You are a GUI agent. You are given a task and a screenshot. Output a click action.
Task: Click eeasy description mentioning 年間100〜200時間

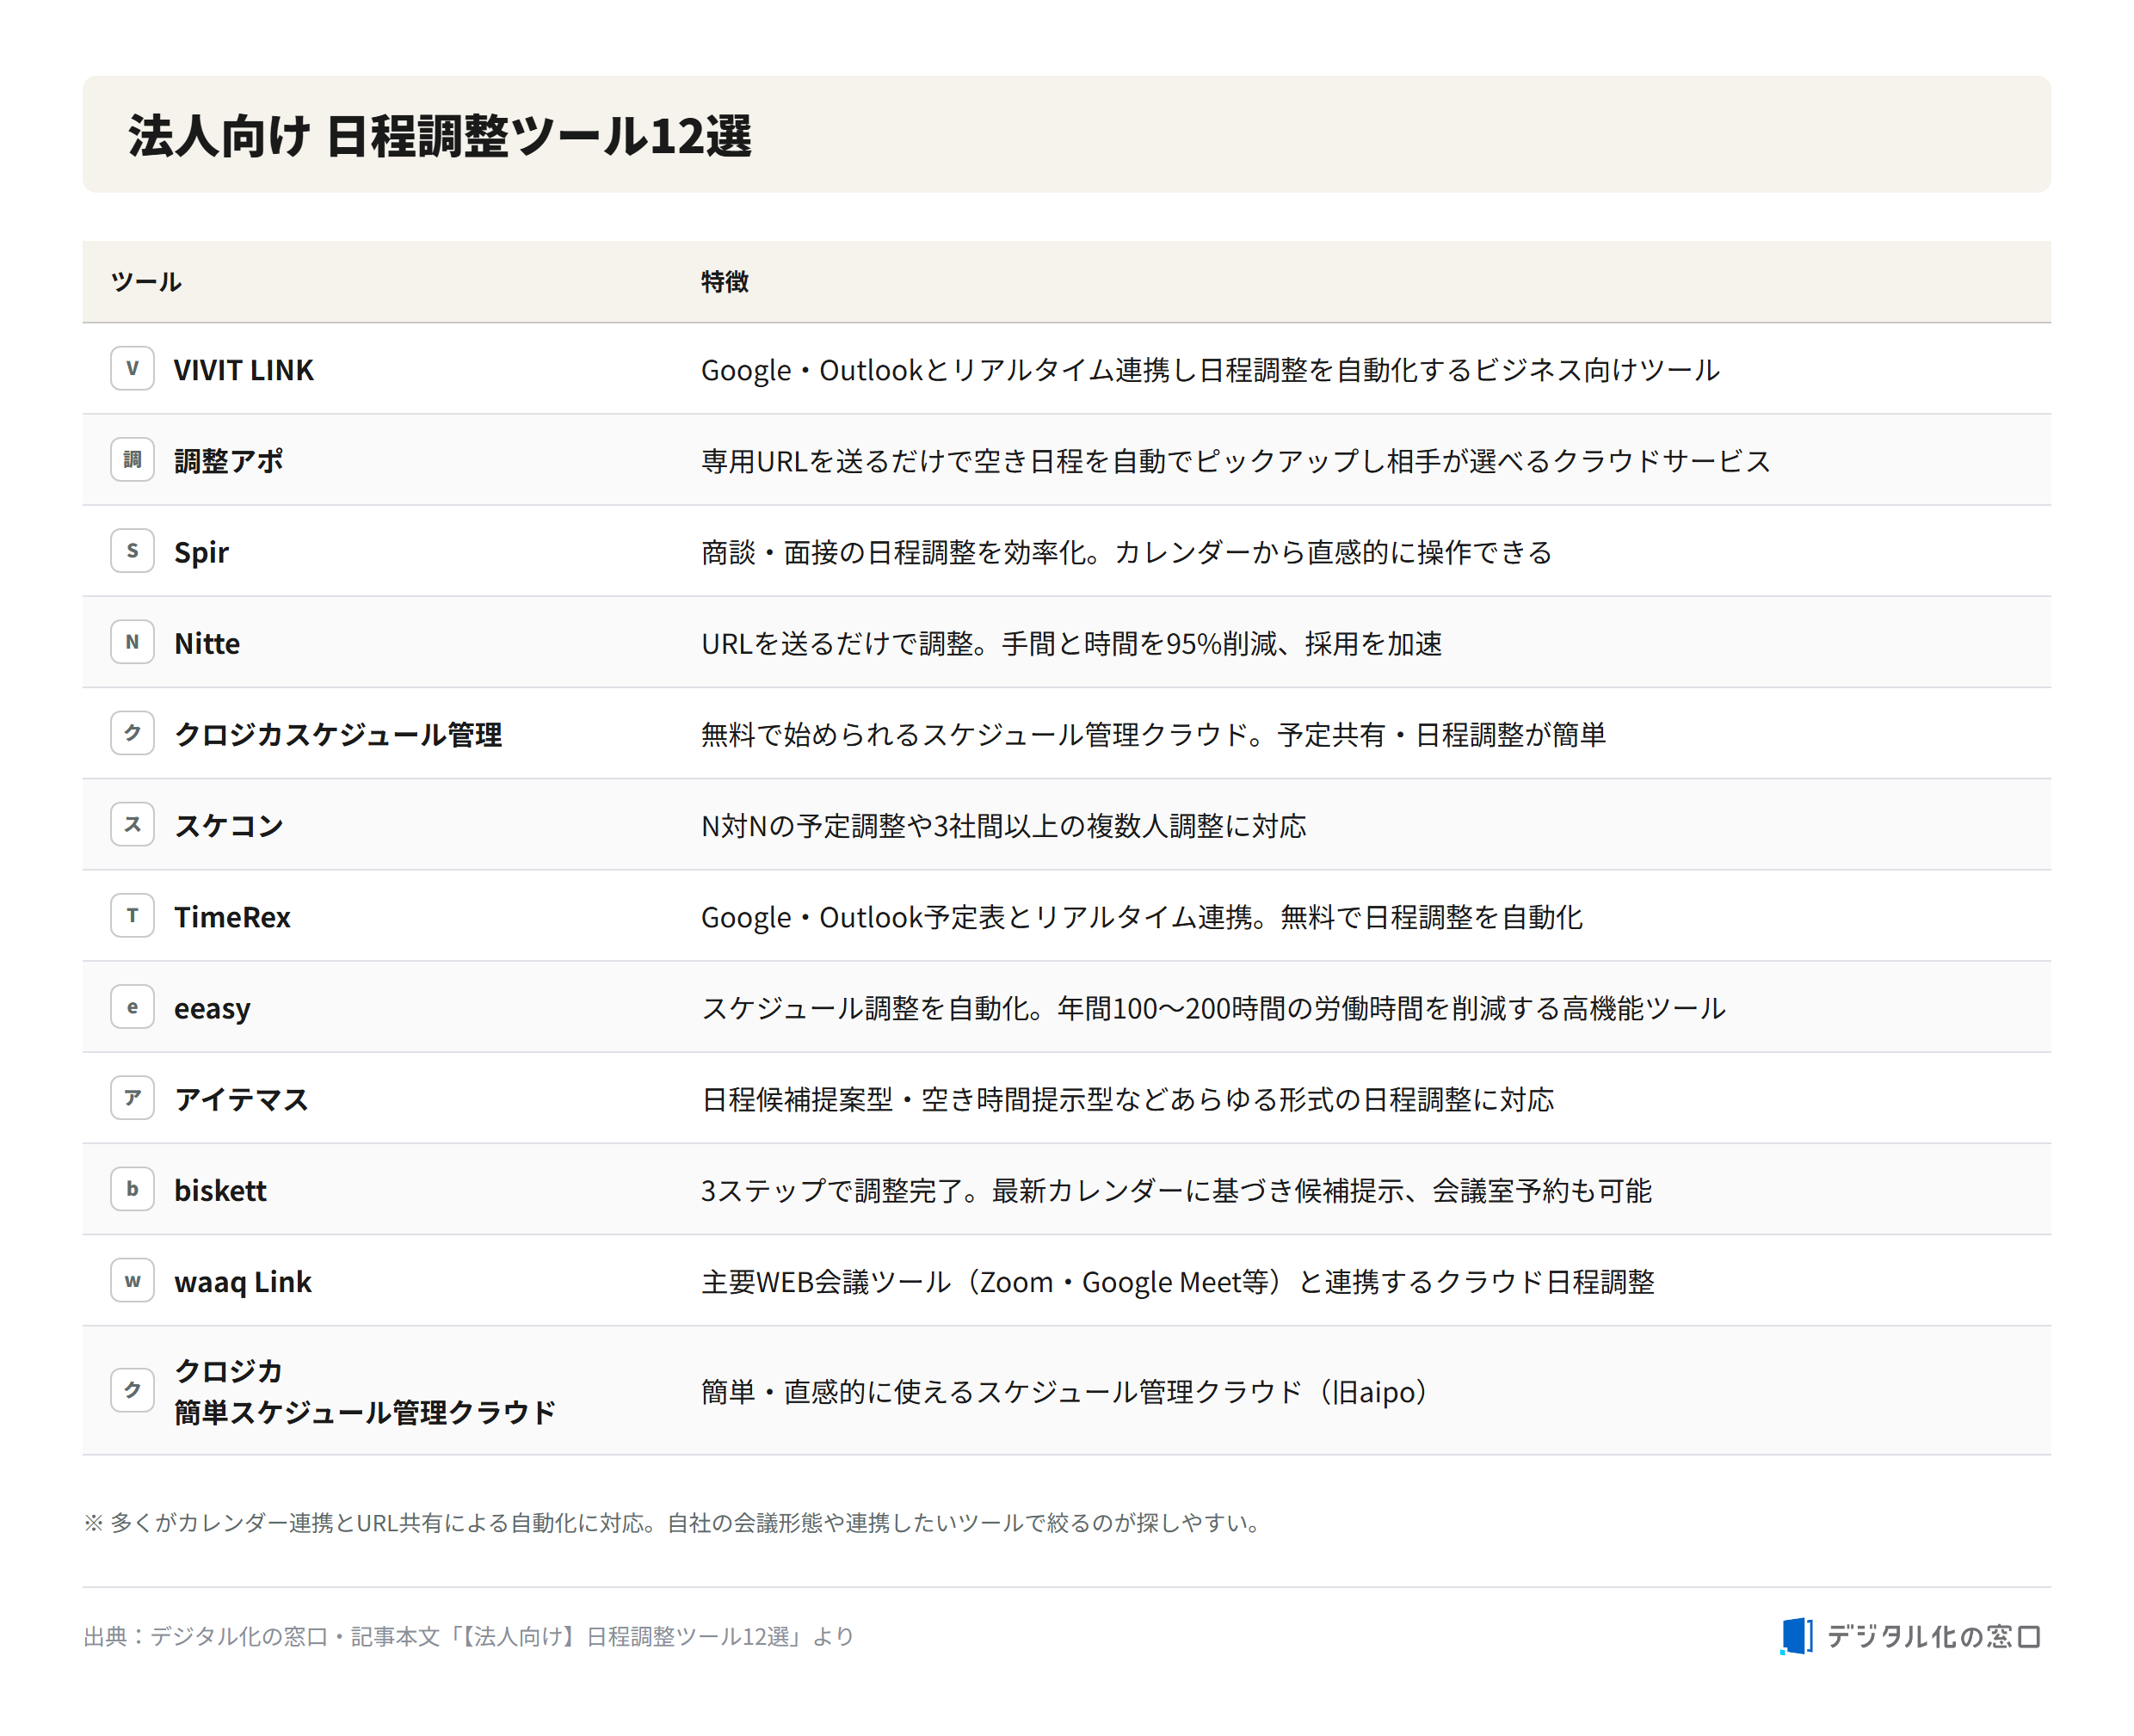click(1213, 1008)
